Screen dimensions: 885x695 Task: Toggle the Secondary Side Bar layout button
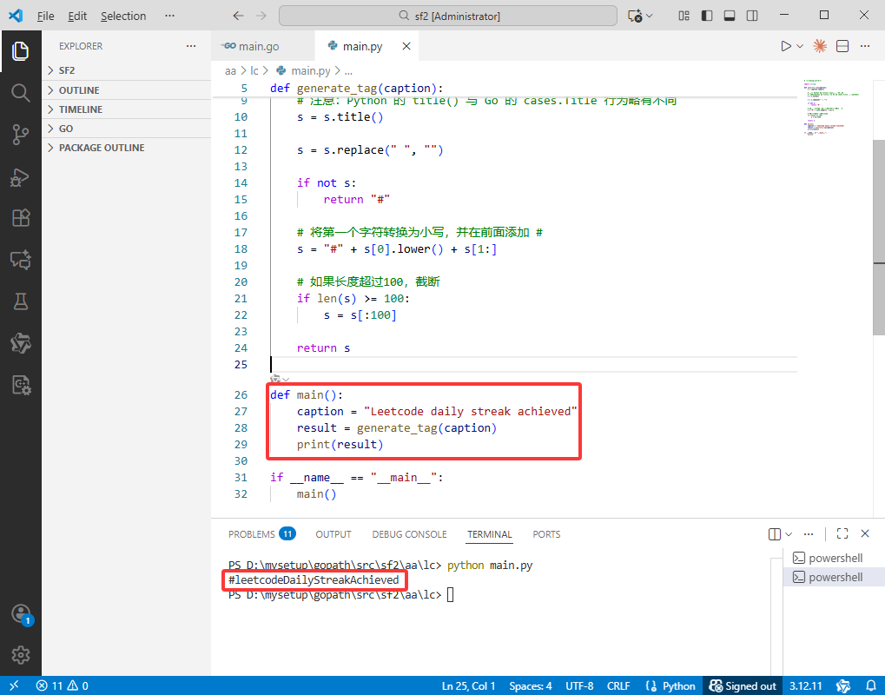click(x=752, y=16)
